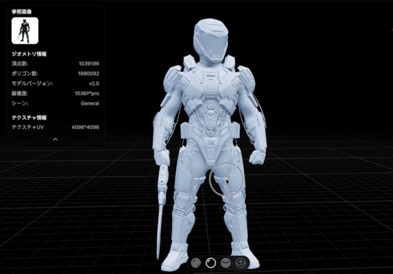Click the 参照画像 heading
This screenshot has height=274, width=393.
point(21,12)
